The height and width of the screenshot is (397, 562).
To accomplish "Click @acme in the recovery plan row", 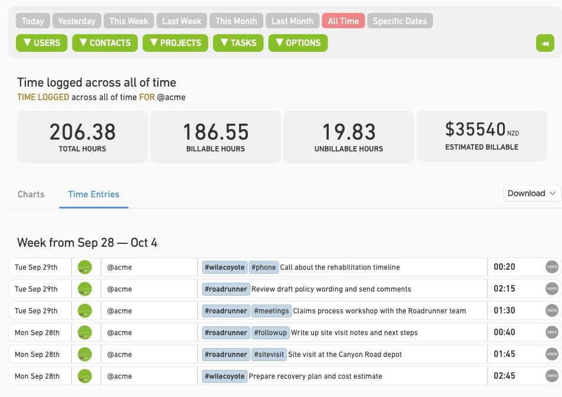I will (x=120, y=376).
